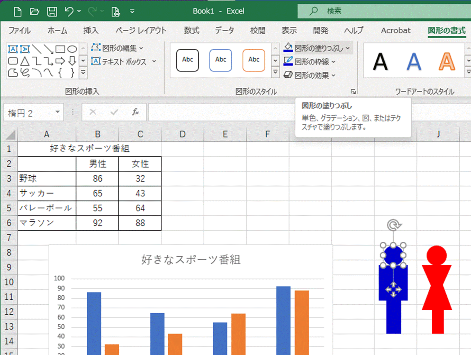Select the scribble shape tool

click(25, 73)
